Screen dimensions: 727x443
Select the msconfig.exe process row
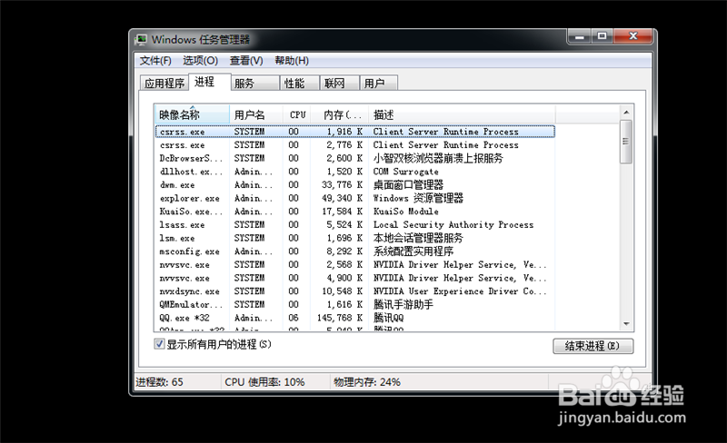(354, 251)
